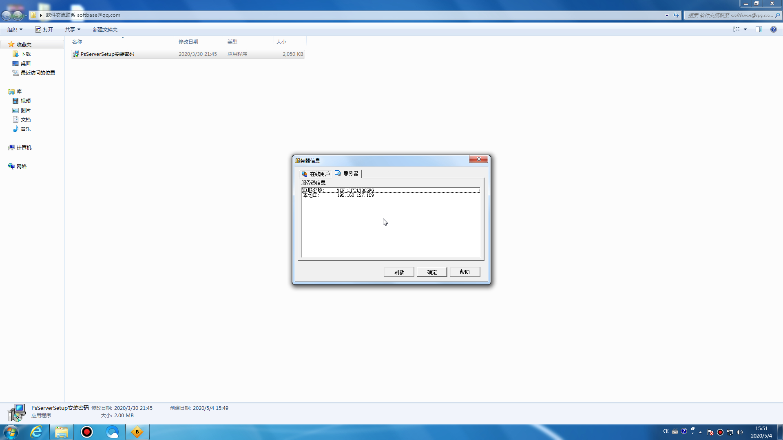The image size is (783, 440).
Task: Switch to the 在线用户 tab
Action: tap(316, 174)
